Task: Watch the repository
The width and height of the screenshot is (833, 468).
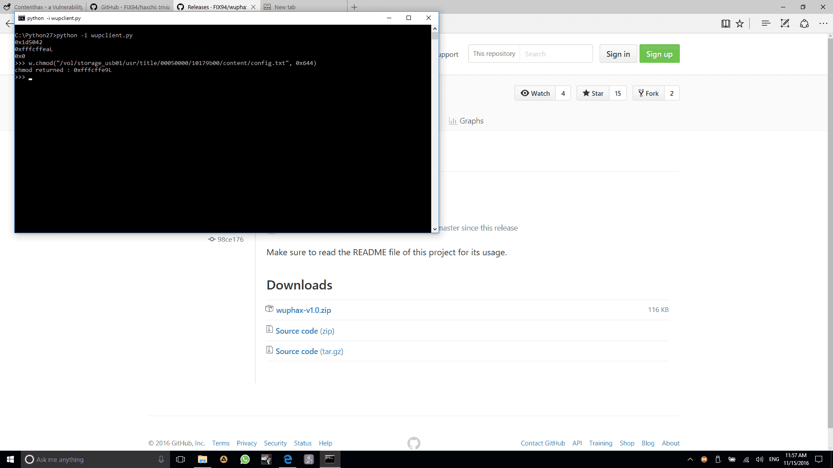Action: (x=535, y=93)
